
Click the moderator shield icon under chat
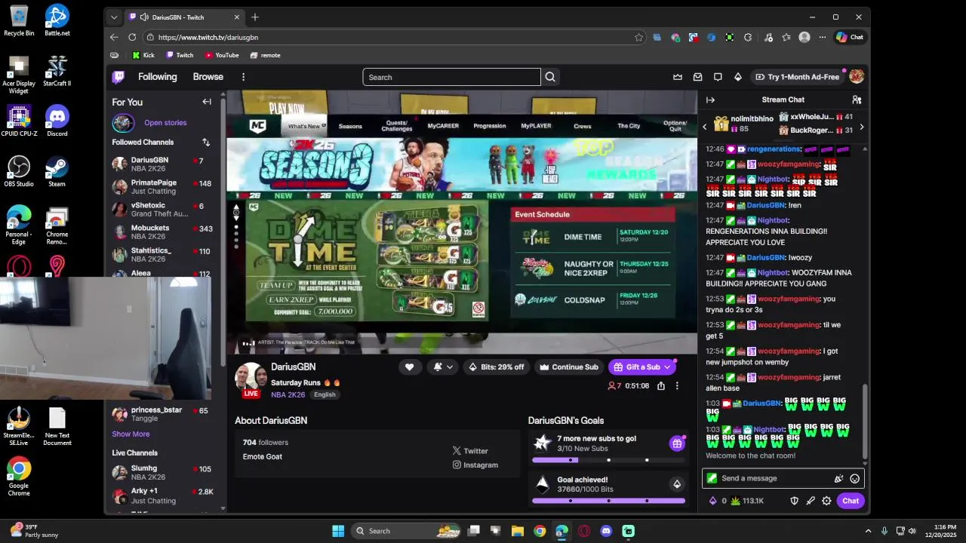pos(794,501)
